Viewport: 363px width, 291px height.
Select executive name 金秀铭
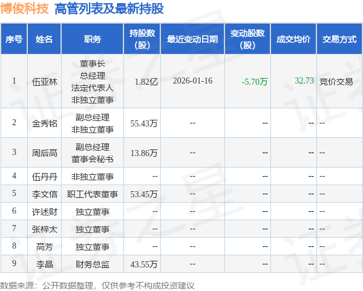pos(44,123)
